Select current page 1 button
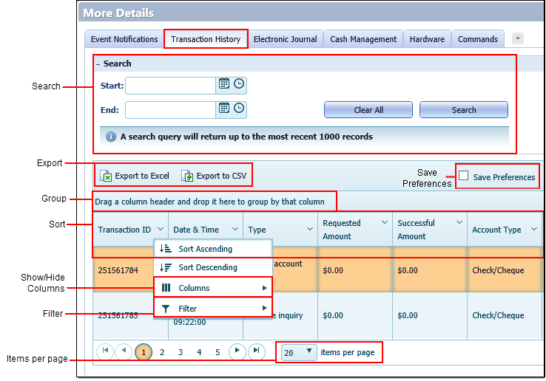546x381 pixels. click(x=144, y=352)
